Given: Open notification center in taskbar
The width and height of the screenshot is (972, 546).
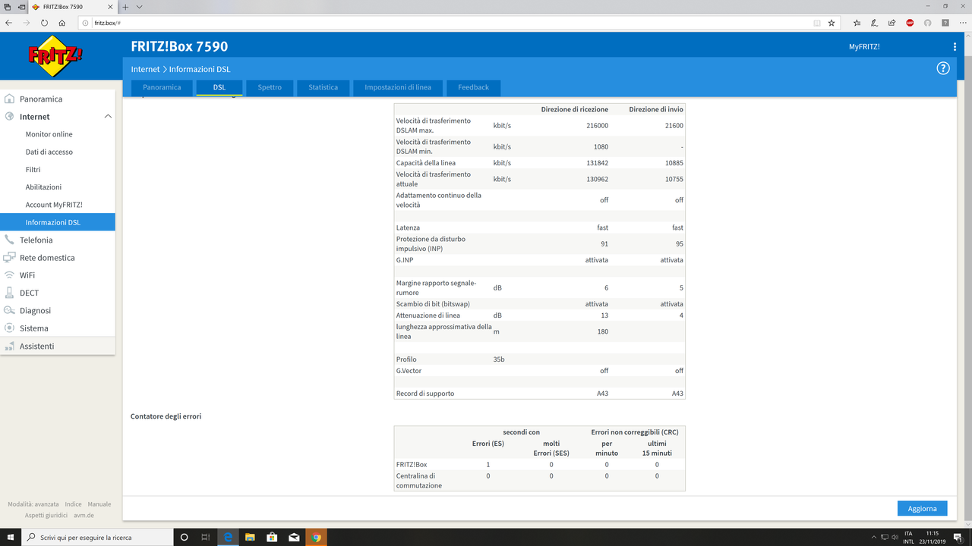Looking at the screenshot, I should pyautogui.click(x=958, y=537).
